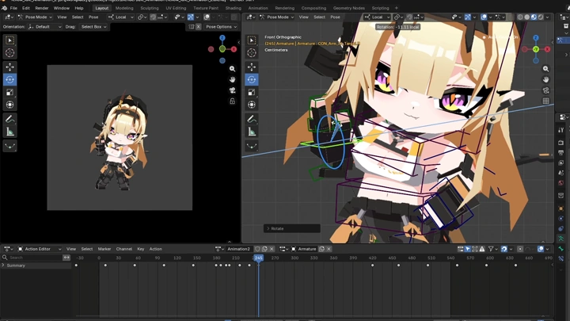570x321 pixels.
Task: Open the Pose Mode dropdown in right viewport
Action: (277, 17)
